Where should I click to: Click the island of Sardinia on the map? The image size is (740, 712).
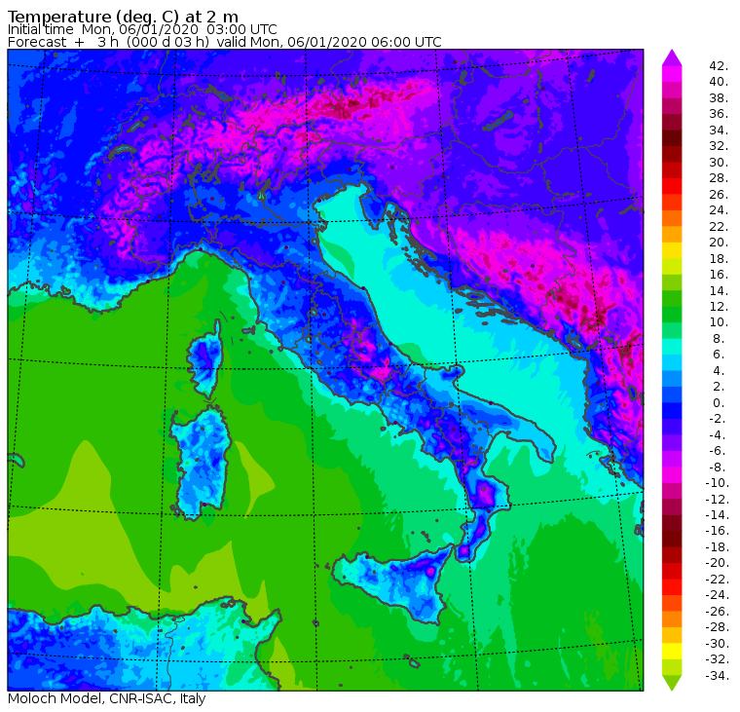coord(201,463)
